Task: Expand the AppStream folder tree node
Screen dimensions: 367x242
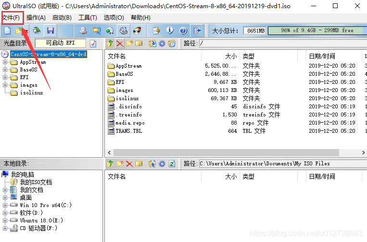Action: pyautogui.click(x=5, y=62)
